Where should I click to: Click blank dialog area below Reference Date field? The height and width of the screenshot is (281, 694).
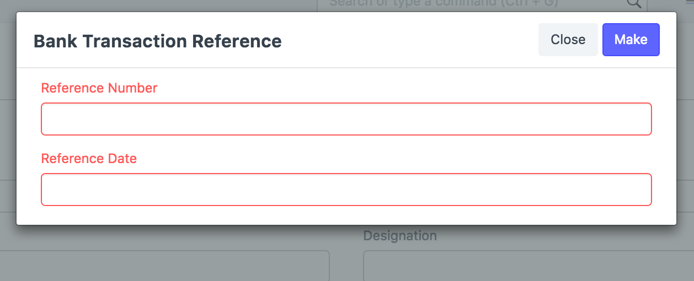pyautogui.click(x=346, y=215)
